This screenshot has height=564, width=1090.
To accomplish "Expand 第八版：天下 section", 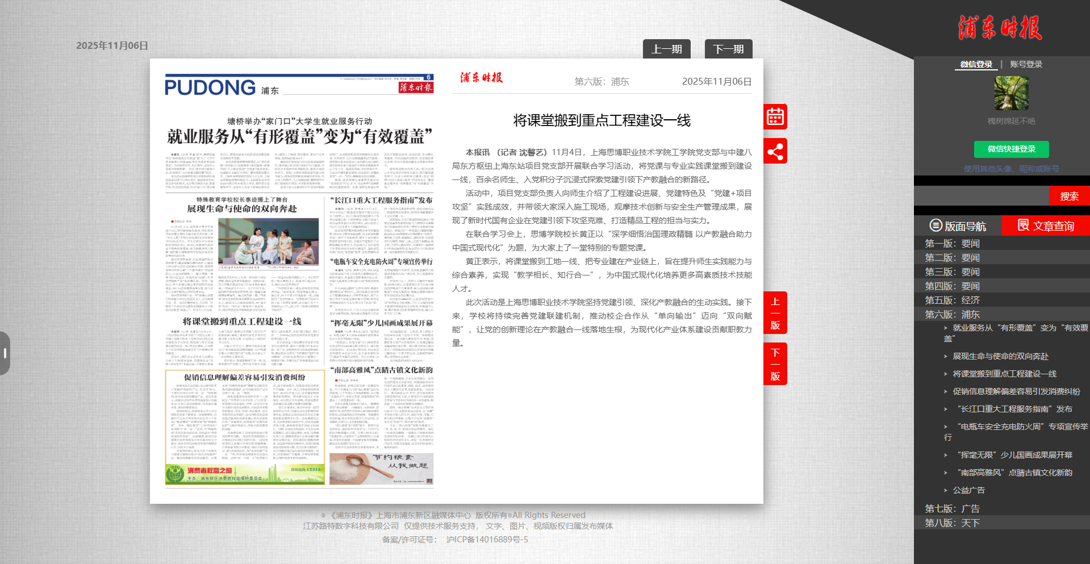I will tap(952, 523).
